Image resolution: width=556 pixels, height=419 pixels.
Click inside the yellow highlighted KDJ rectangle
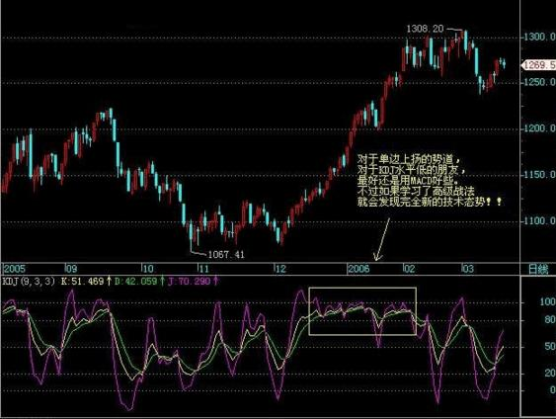[x=362, y=311]
